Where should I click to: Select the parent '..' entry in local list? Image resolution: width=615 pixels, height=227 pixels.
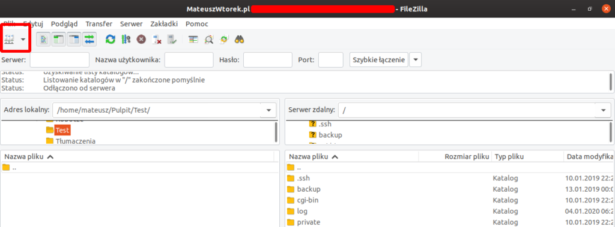coord(140,168)
